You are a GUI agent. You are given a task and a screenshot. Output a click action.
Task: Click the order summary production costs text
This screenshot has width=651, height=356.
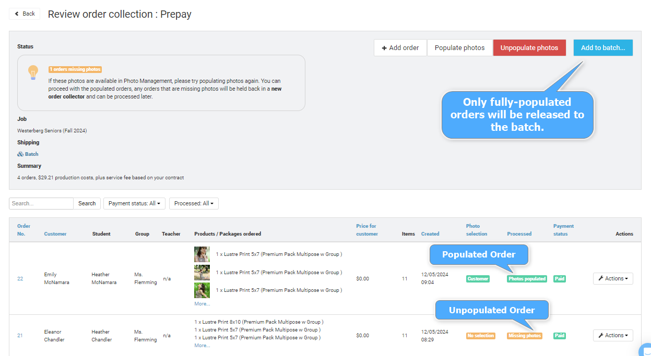[101, 178]
